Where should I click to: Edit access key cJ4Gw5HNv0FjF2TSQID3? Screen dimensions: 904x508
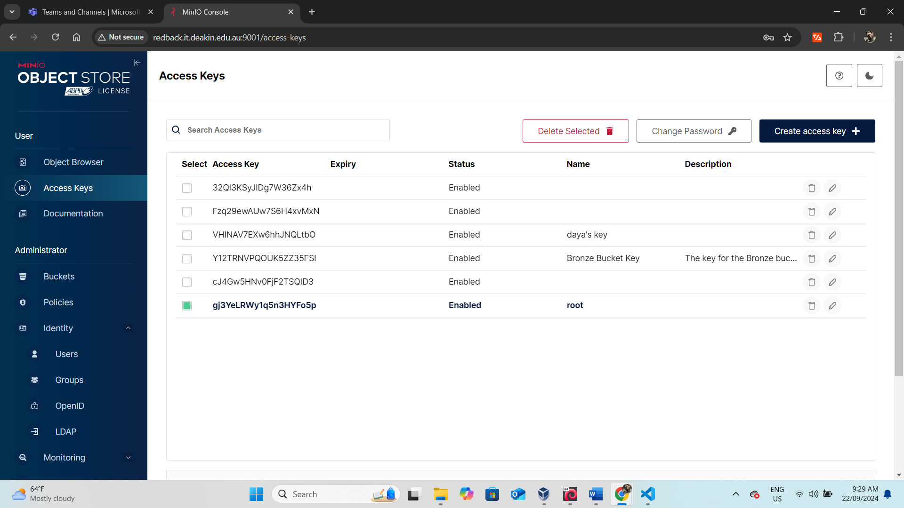point(832,282)
